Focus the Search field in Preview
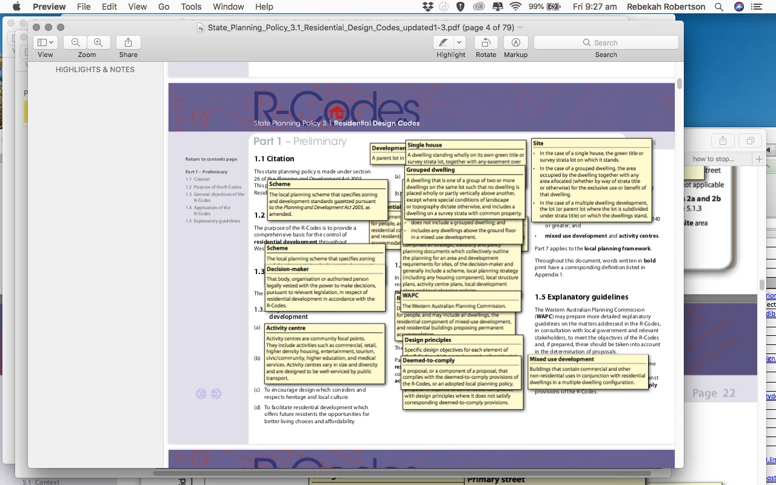The width and height of the screenshot is (776, 485). 606,42
